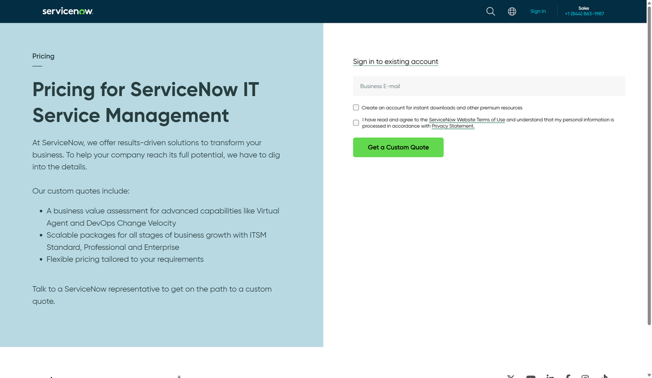The height and width of the screenshot is (378, 652).
Task: Click Sign In in the top bar
Action: pos(538,11)
